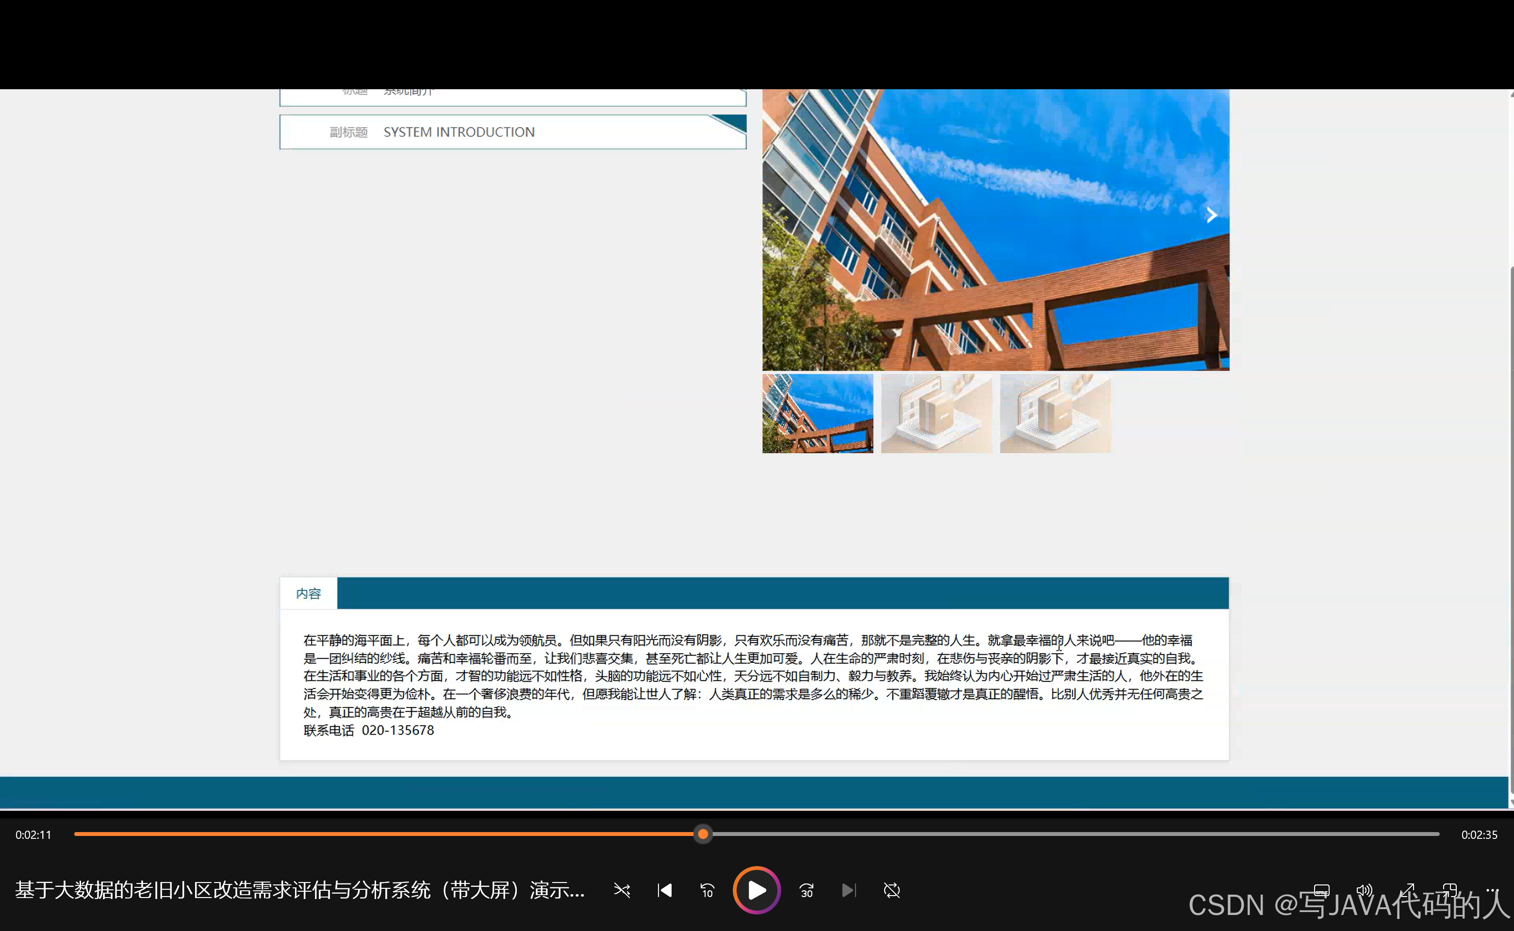This screenshot has width=1514, height=931.
Task: Skip back 10 seconds
Action: click(x=708, y=890)
